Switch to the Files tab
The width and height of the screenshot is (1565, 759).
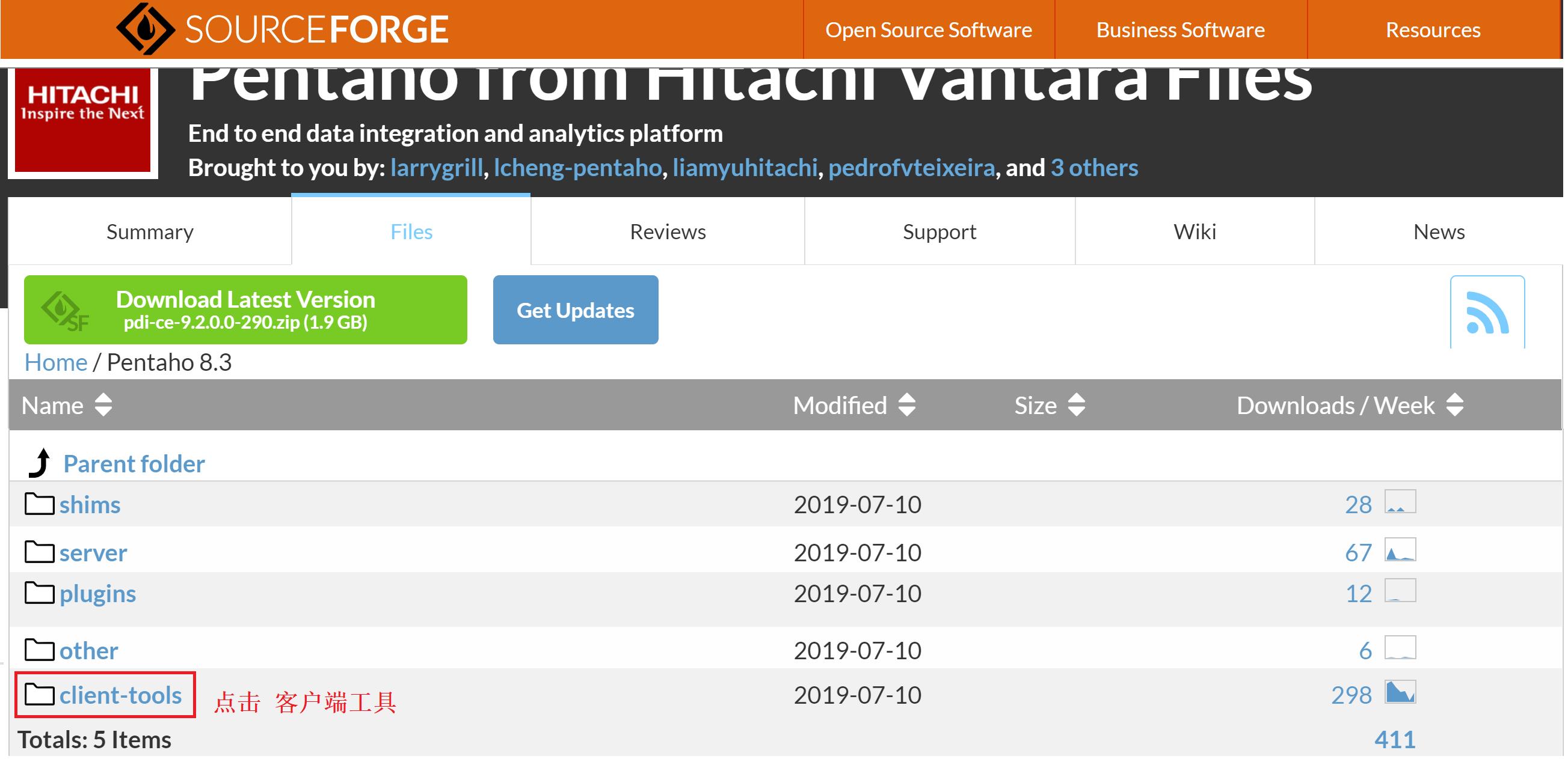411,231
